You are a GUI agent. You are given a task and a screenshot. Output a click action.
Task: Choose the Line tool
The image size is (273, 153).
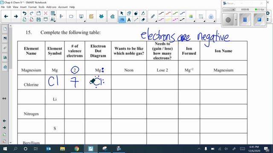pyautogui.click(x=136, y=20)
